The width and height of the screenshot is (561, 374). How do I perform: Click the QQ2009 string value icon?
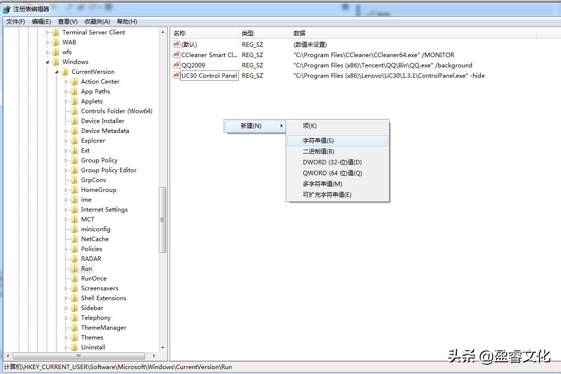(x=176, y=65)
